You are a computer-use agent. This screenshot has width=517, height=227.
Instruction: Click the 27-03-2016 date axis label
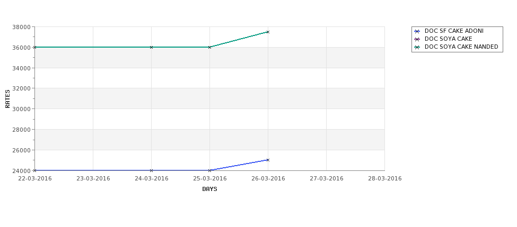coord(327,179)
